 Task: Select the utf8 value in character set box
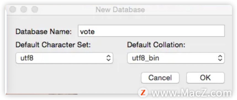point(27,58)
